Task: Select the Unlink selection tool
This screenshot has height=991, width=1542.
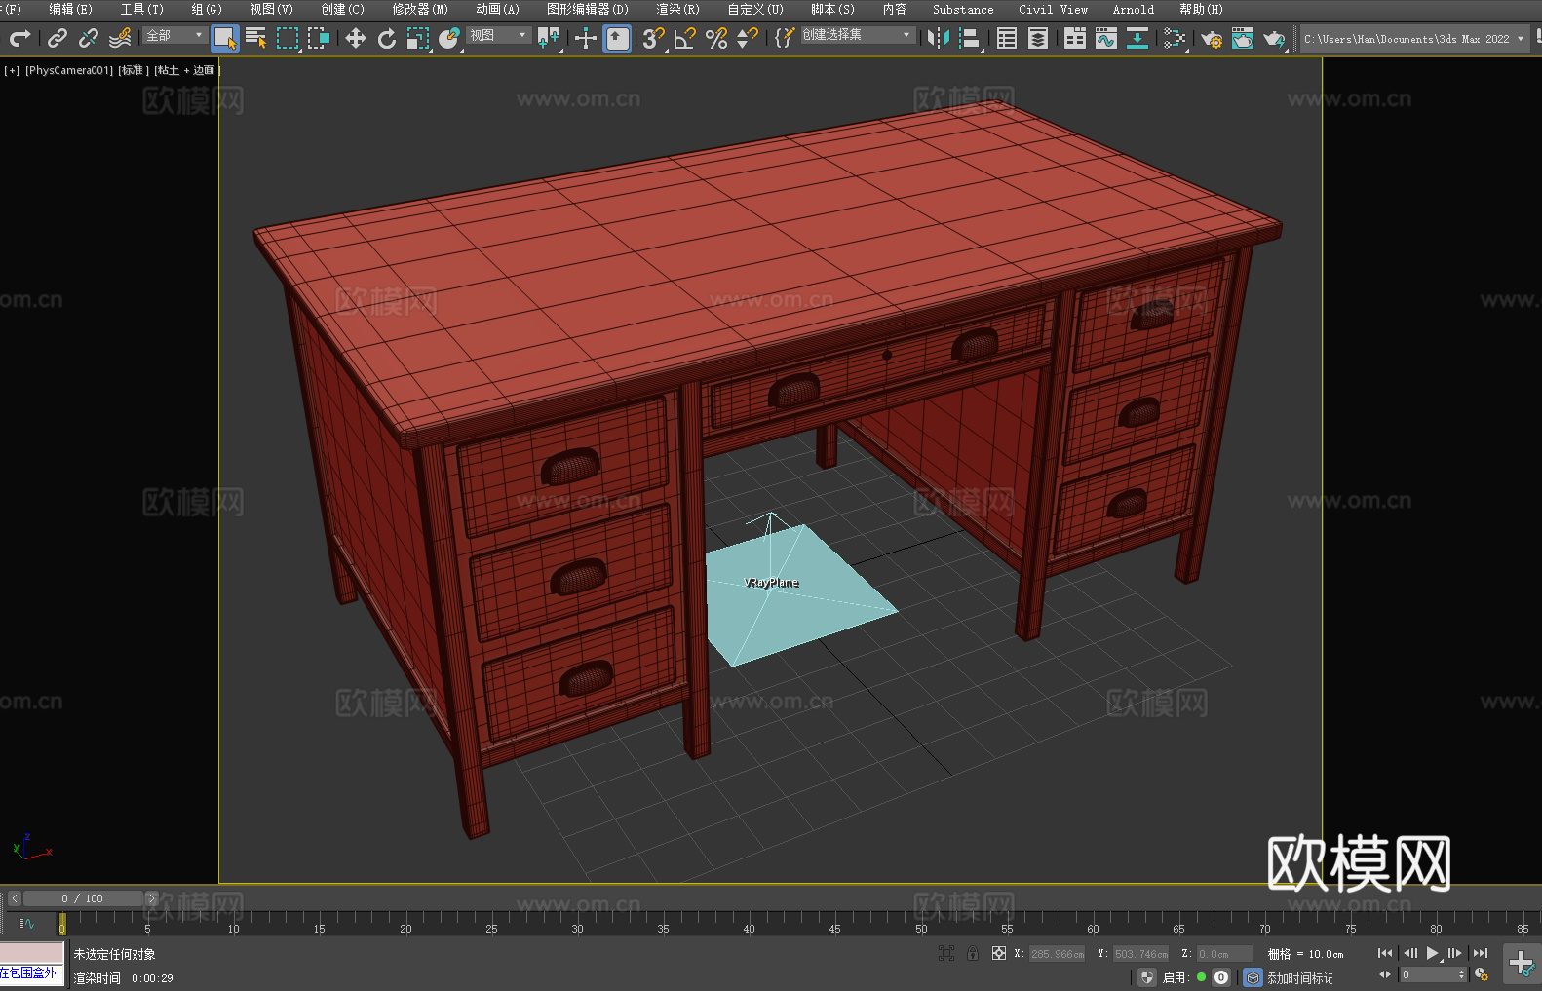Action: coord(89,38)
